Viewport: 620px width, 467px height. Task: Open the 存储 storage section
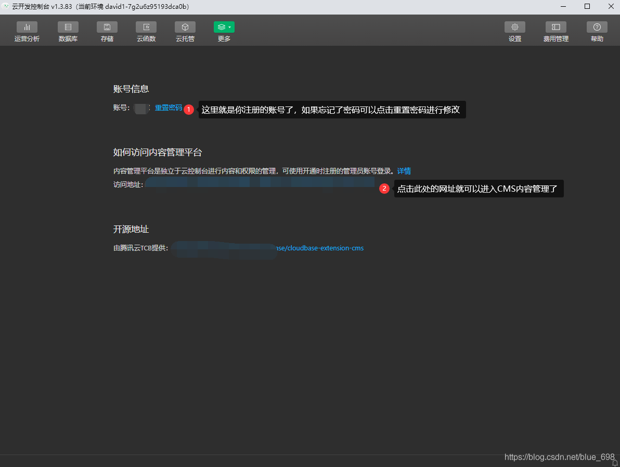pyautogui.click(x=107, y=32)
